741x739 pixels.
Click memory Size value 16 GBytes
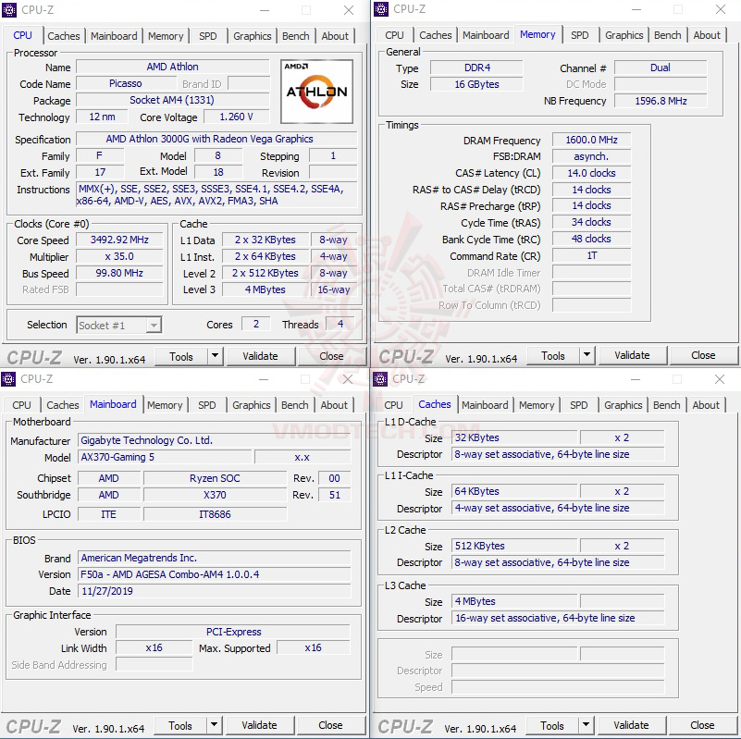476,84
